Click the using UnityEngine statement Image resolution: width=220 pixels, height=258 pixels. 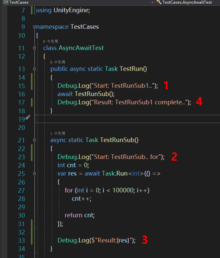[x=63, y=10]
